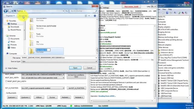Open the Save as type dropdown

(x=96, y=61)
